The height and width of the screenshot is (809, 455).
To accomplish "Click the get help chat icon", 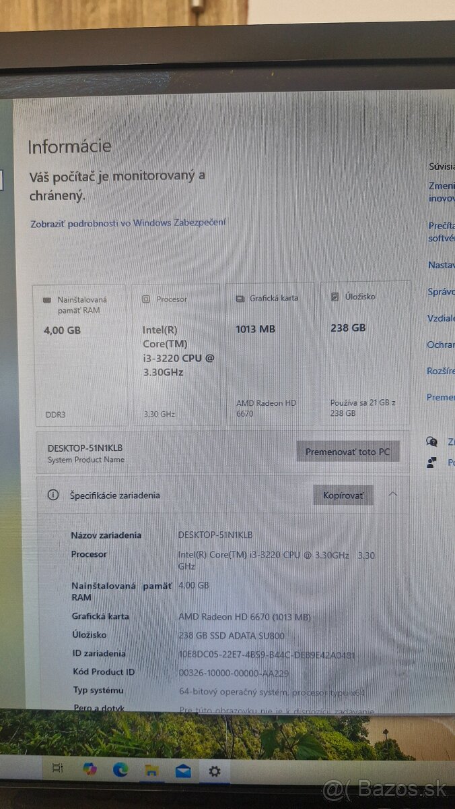I will (x=432, y=442).
